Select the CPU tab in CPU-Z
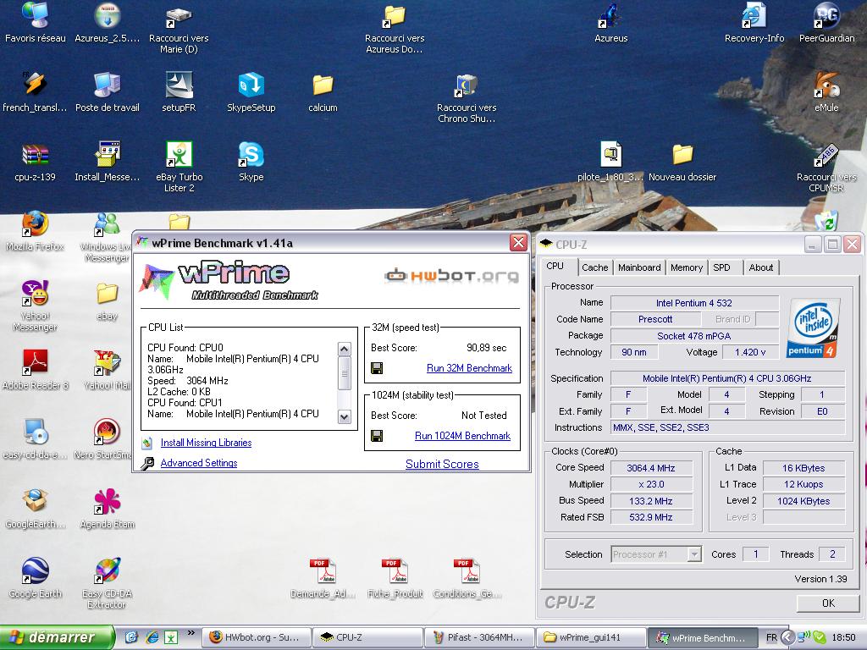The height and width of the screenshot is (650, 867). click(x=555, y=266)
